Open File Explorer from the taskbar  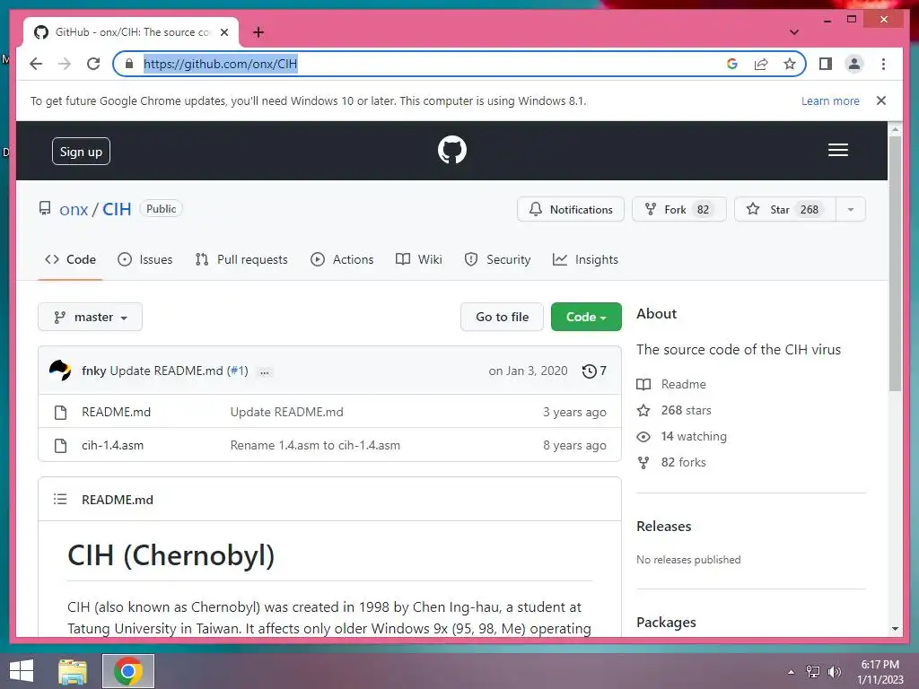tap(73, 671)
